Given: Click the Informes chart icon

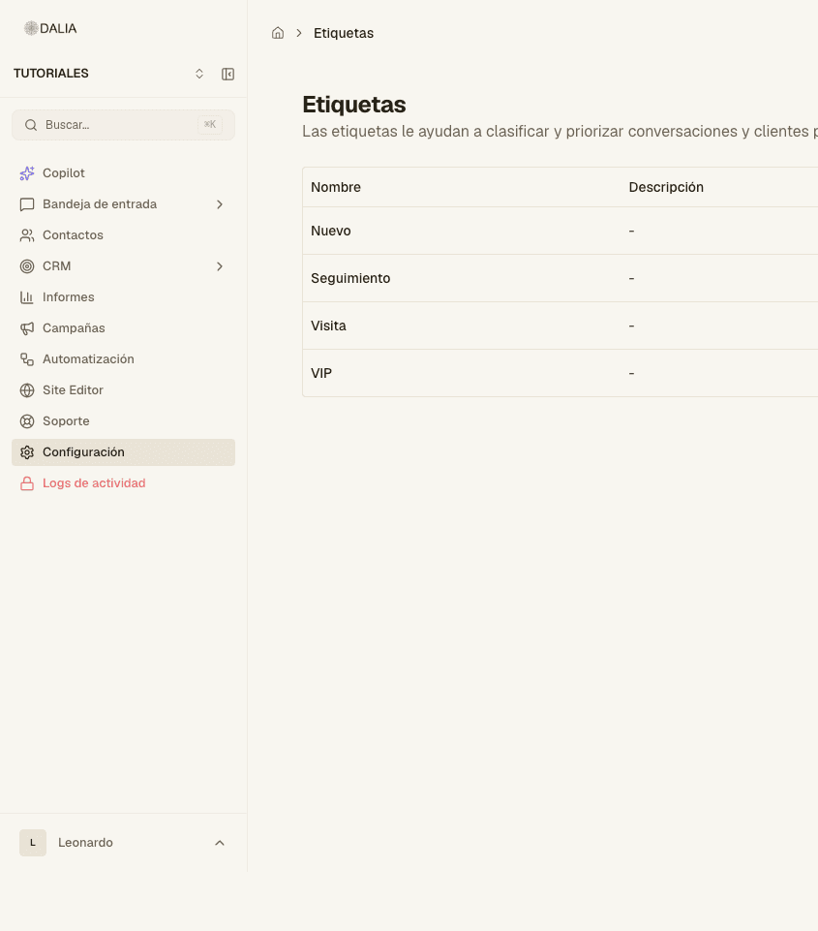Looking at the screenshot, I should 27,296.
